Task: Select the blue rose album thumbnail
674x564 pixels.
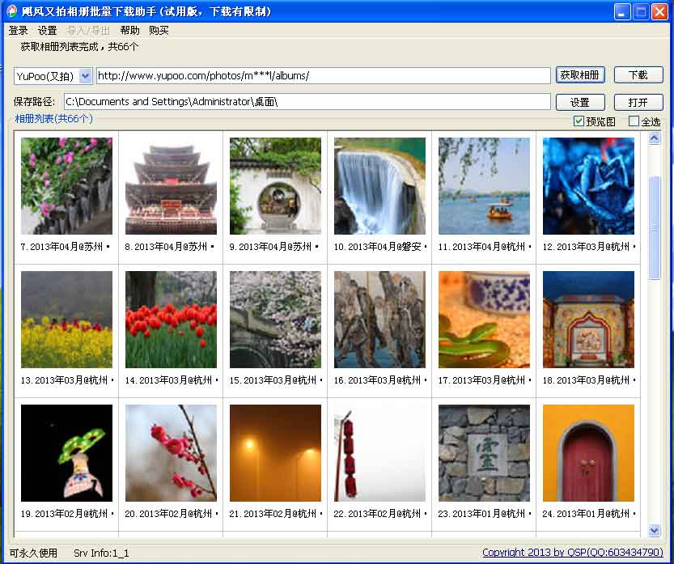Action: click(588, 186)
